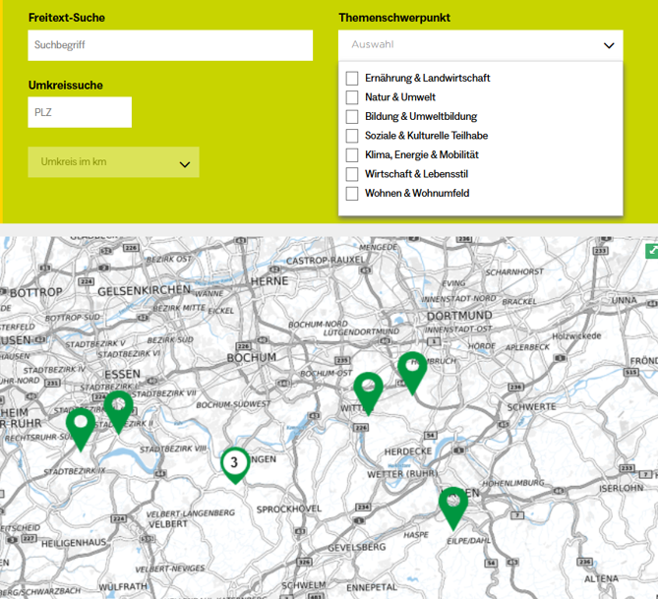Click the Castrop-Rauxel label on the map
This screenshot has height=599, width=658.
[326, 261]
